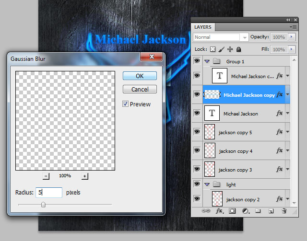Screen dimensions: 307x241
Task: Select the LAYERS tab
Action: coord(203,27)
